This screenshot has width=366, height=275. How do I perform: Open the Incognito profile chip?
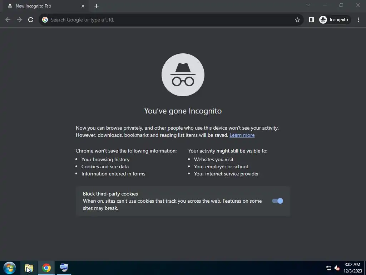(335, 20)
